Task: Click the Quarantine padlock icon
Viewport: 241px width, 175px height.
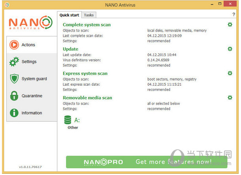Action: coord(14,96)
